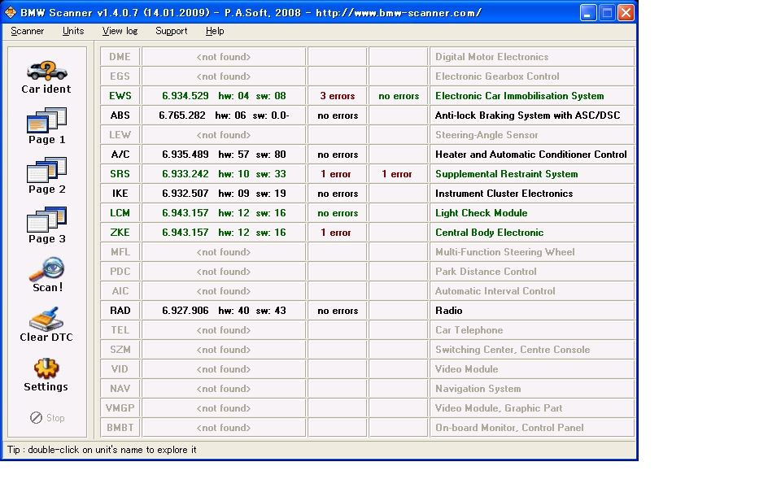Screen dimensions: 781x488
Task: Click ZKE '1 error' cell
Action: (338, 232)
